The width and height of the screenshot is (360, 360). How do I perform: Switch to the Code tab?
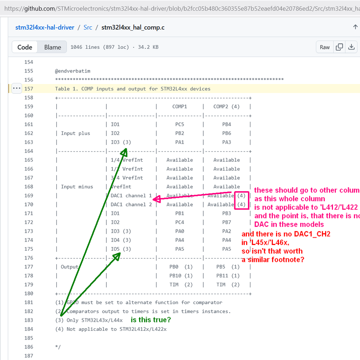25,47
